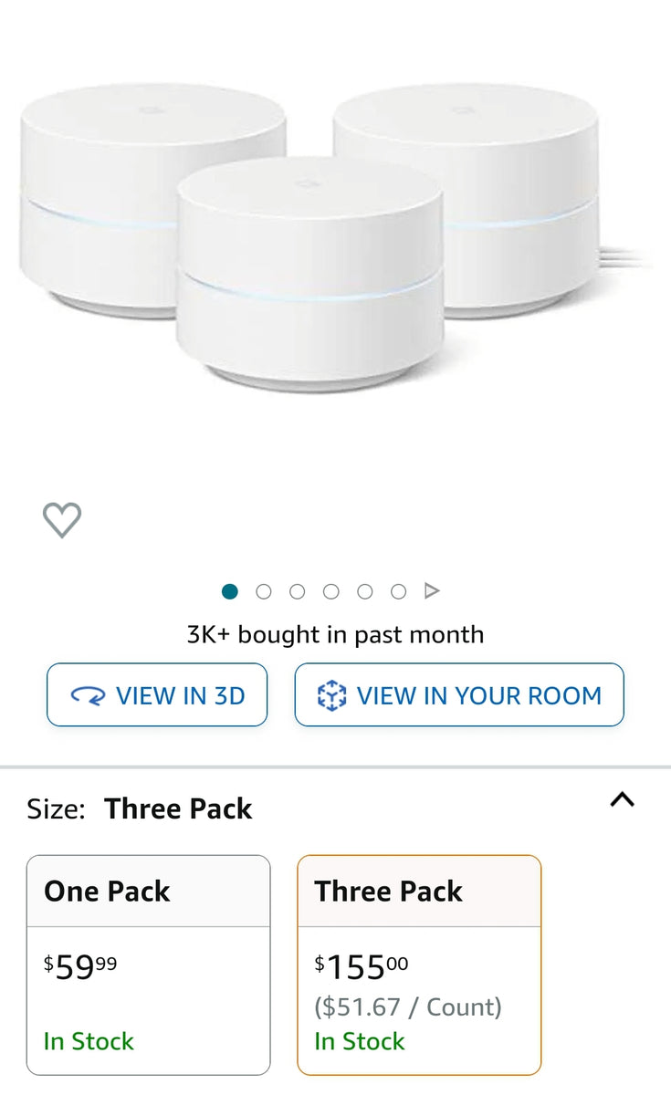Select the first carousel dot
Image resolution: width=671 pixels, height=1095 pixels.
click(x=230, y=591)
